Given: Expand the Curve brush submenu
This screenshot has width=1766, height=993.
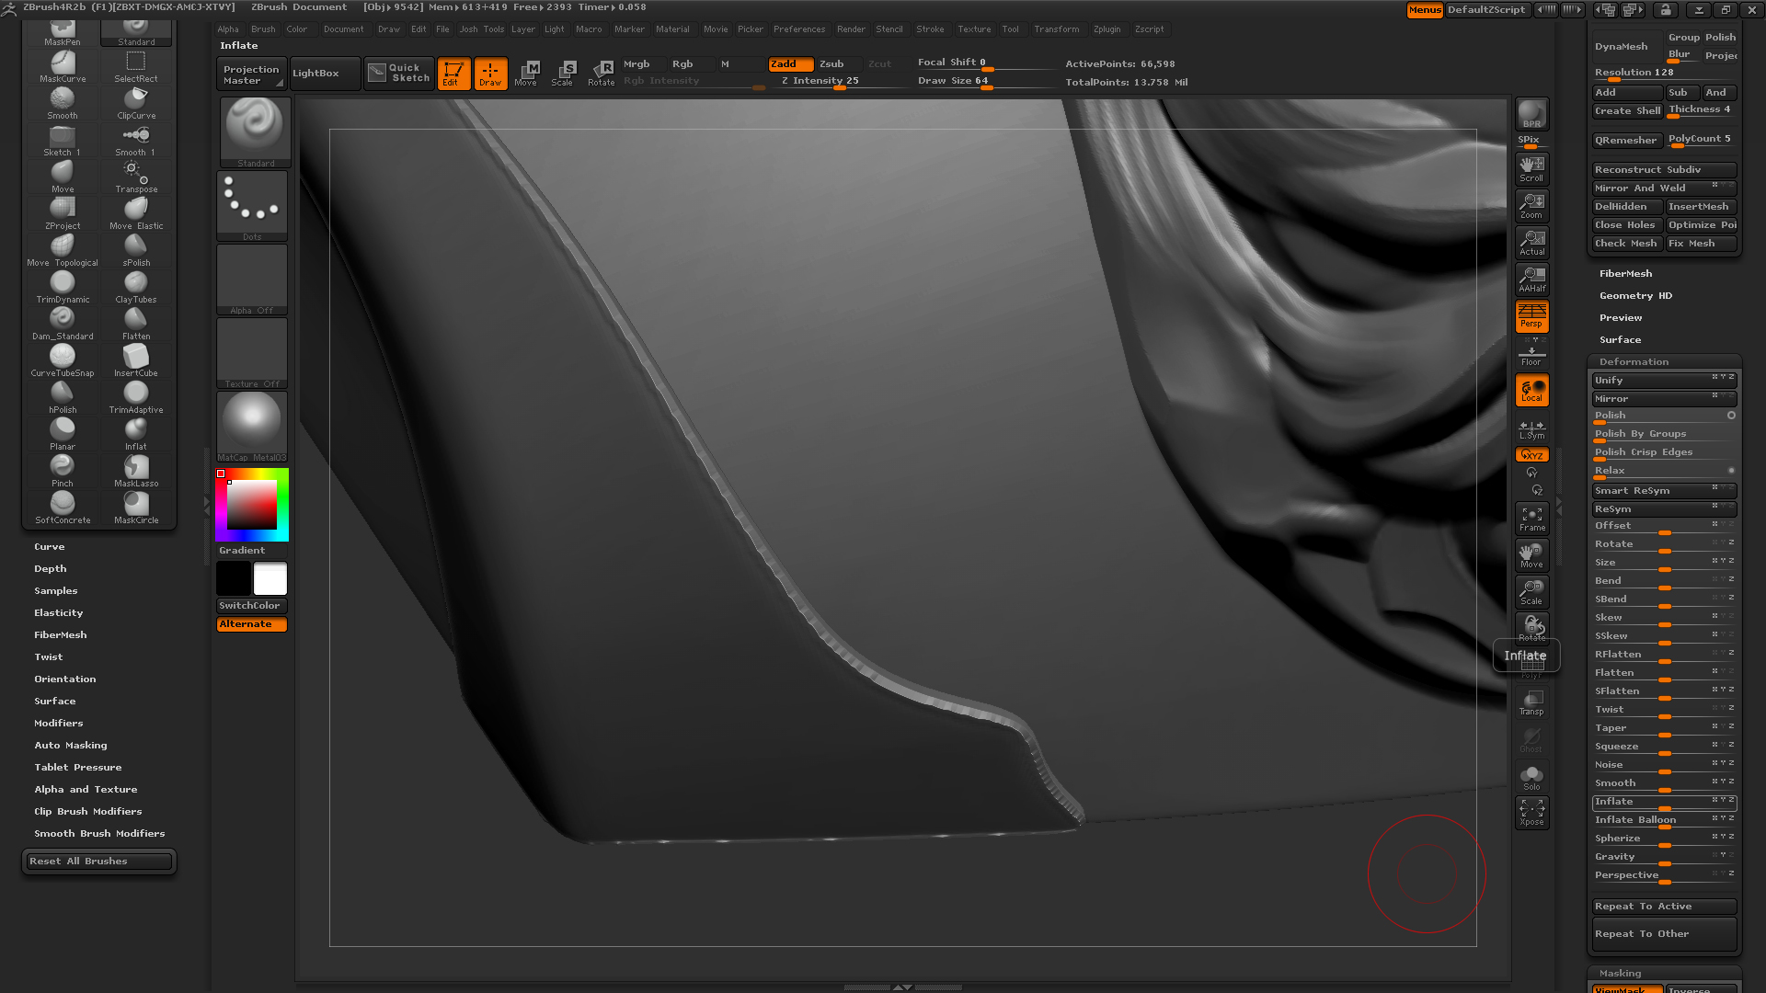Looking at the screenshot, I should (x=50, y=547).
